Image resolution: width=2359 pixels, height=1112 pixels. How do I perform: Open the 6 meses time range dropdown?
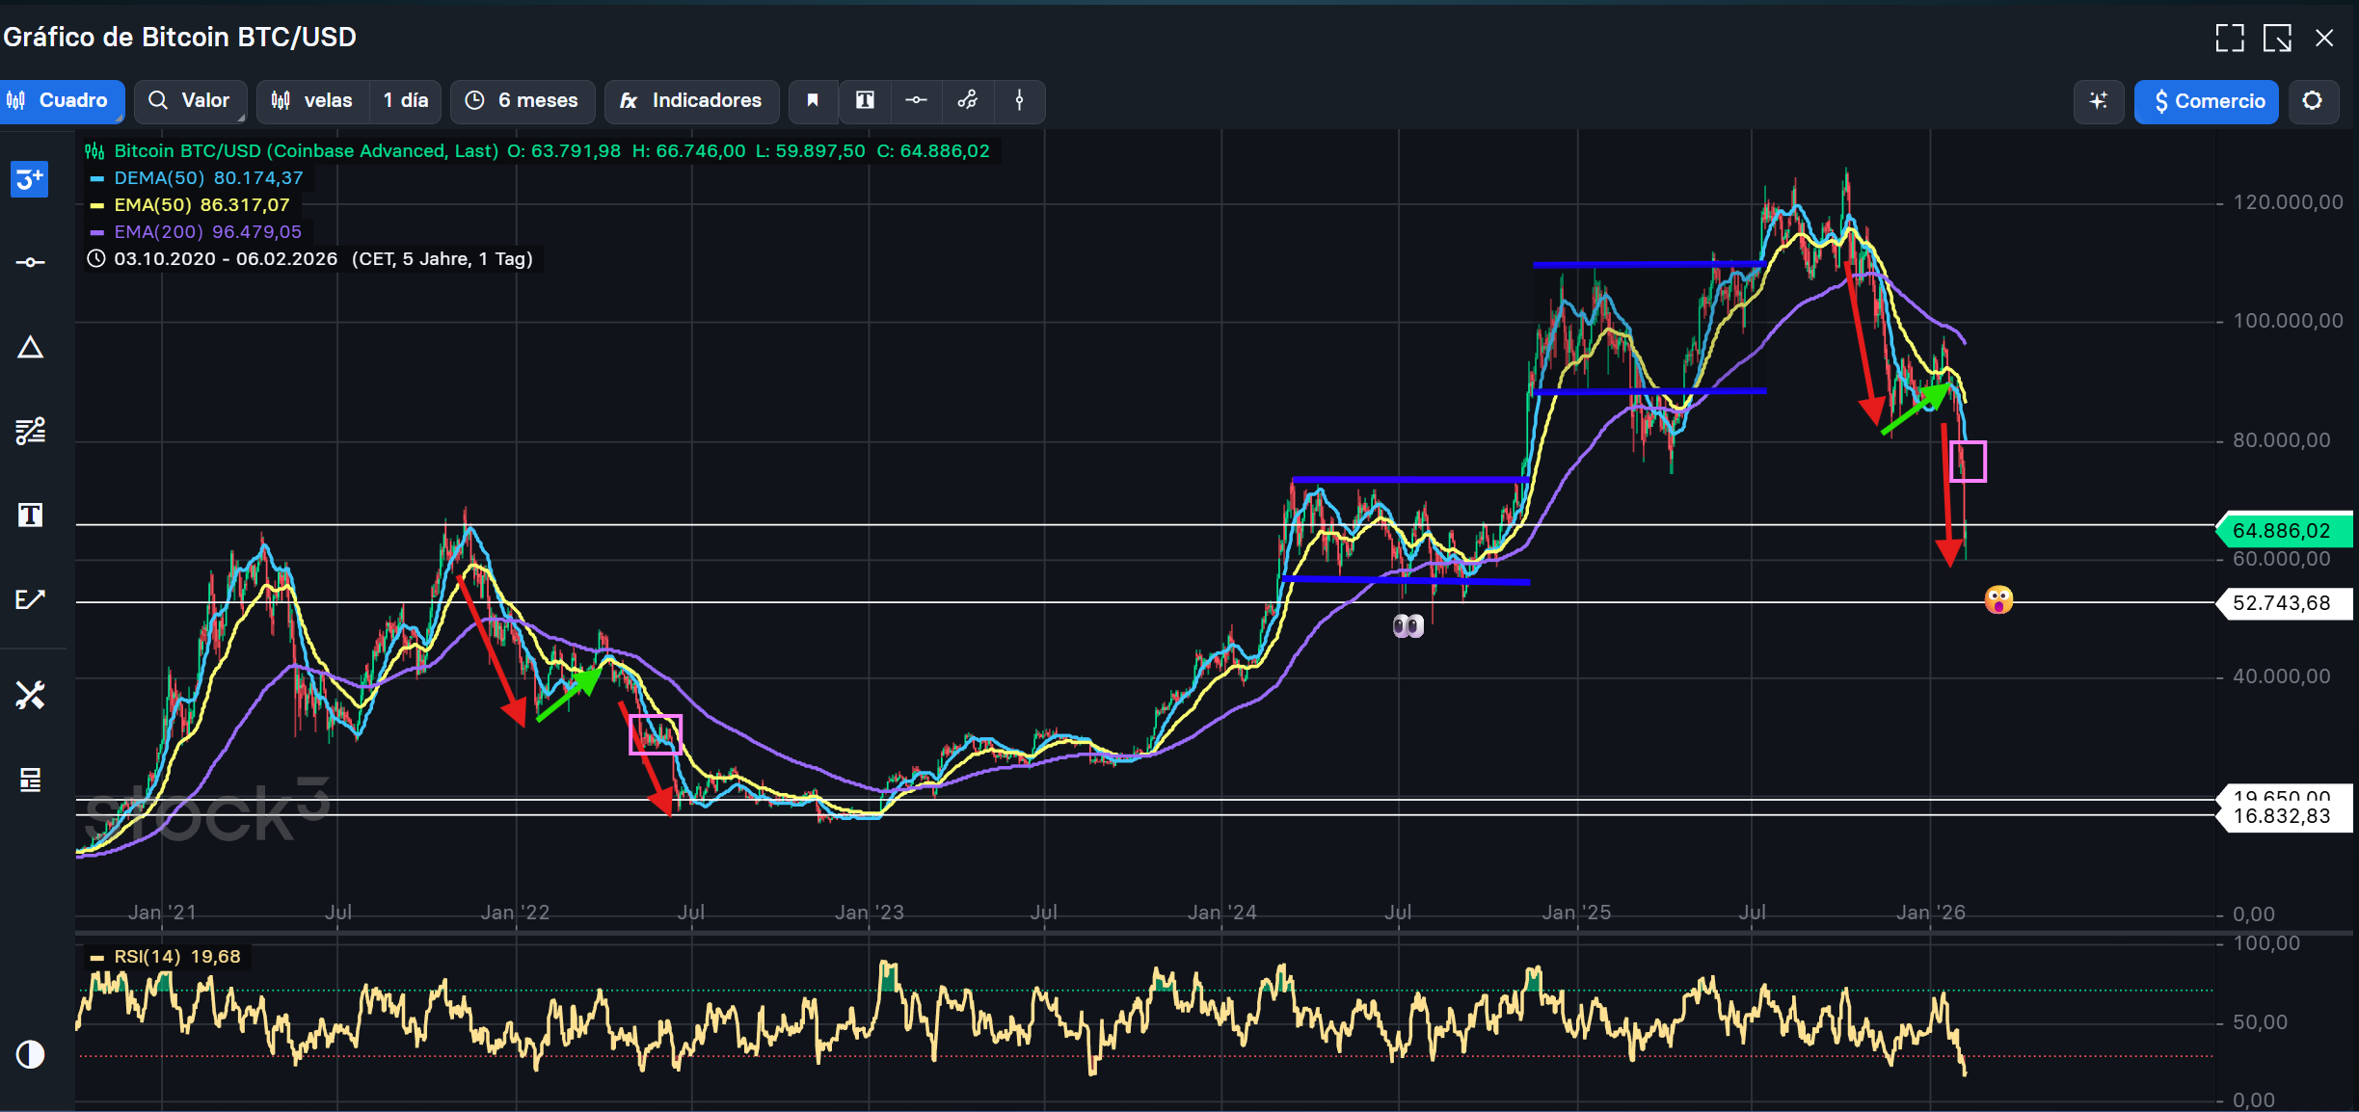[x=523, y=101]
